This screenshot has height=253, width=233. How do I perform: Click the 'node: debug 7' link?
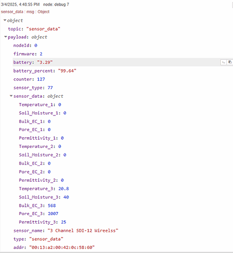56,5
